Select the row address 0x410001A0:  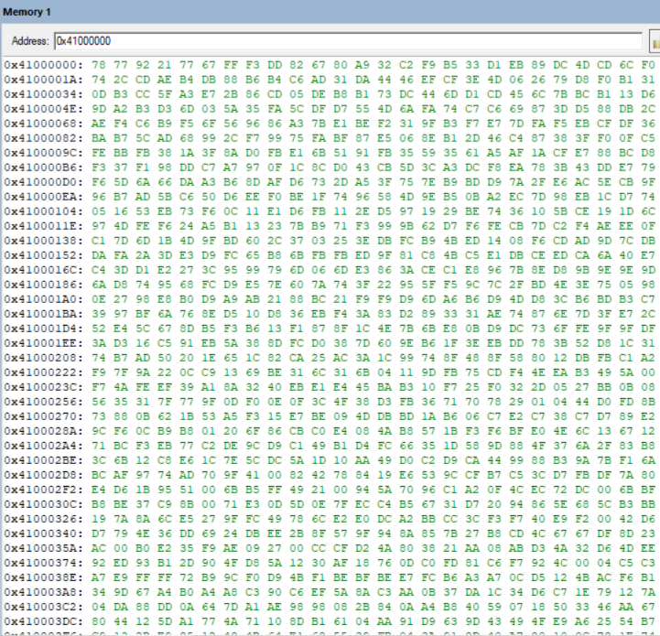pyautogui.click(x=44, y=299)
